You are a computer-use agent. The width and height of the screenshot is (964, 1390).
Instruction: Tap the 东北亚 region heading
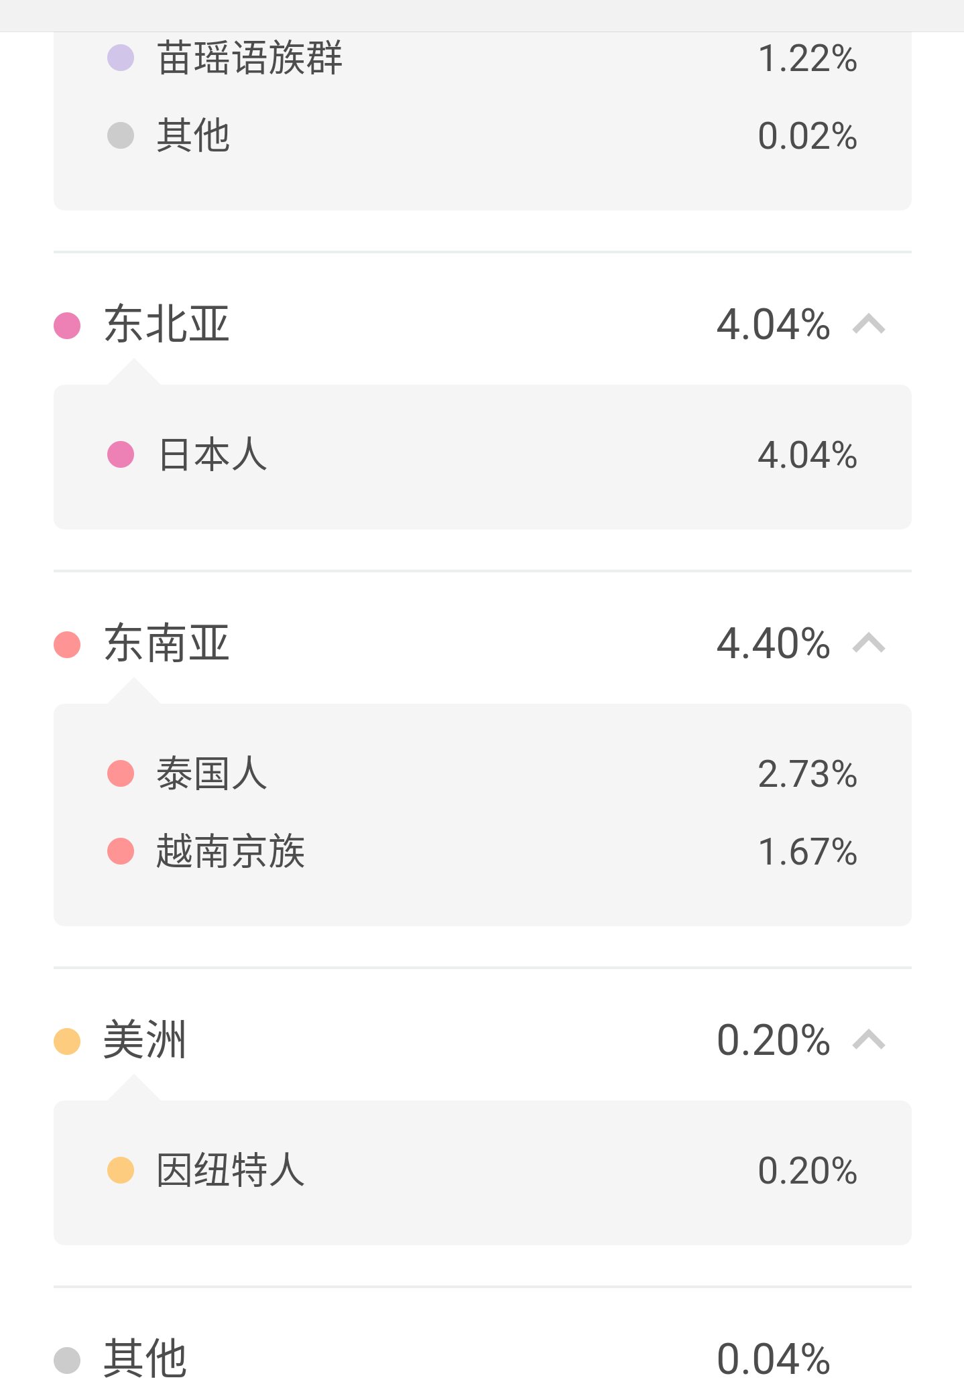pos(167,325)
